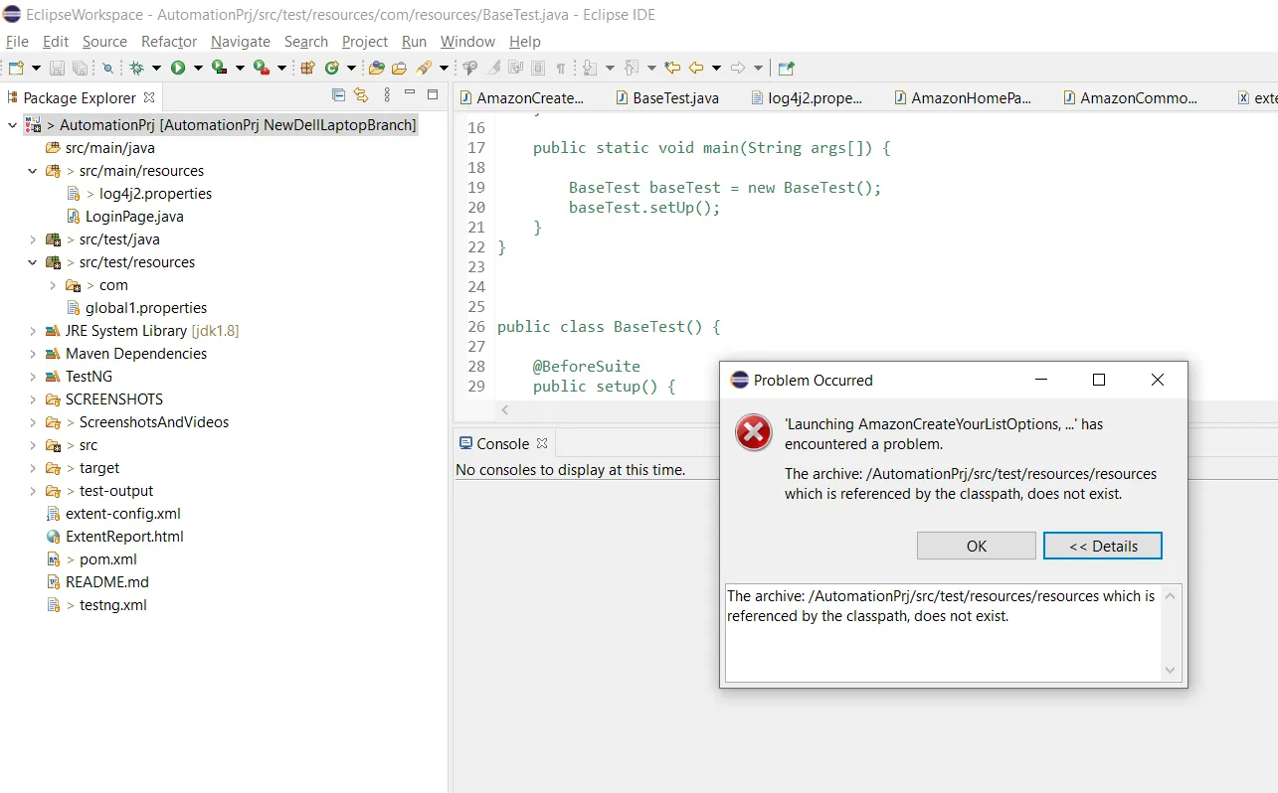Screen dimensions: 1278x793
Task: Go to Last Edit Location icon
Action: (x=673, y=68)
